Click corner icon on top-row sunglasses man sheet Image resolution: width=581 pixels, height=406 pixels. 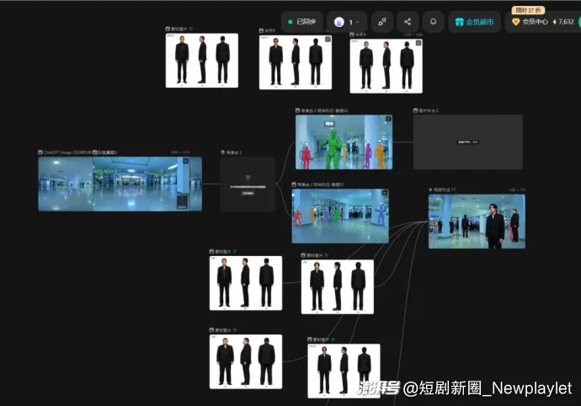pos(328,39)
